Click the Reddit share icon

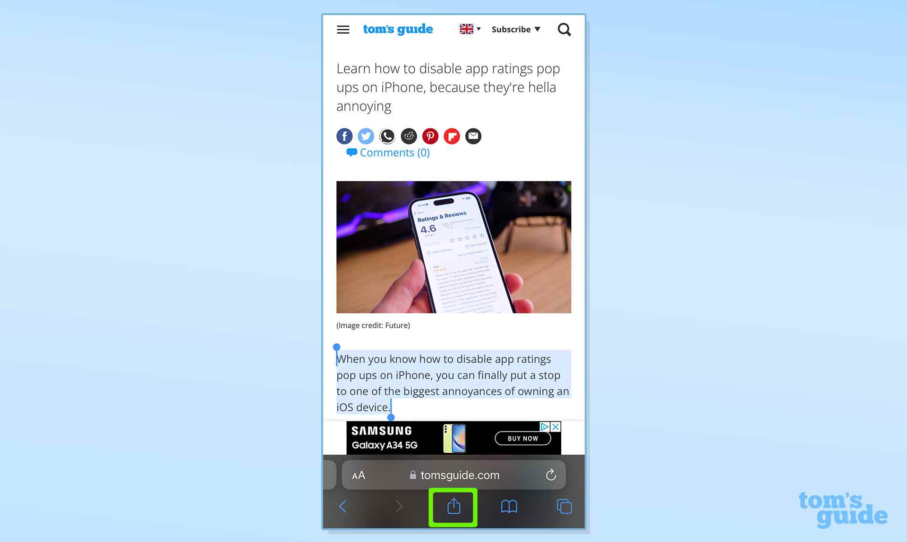tap(409, 135)
